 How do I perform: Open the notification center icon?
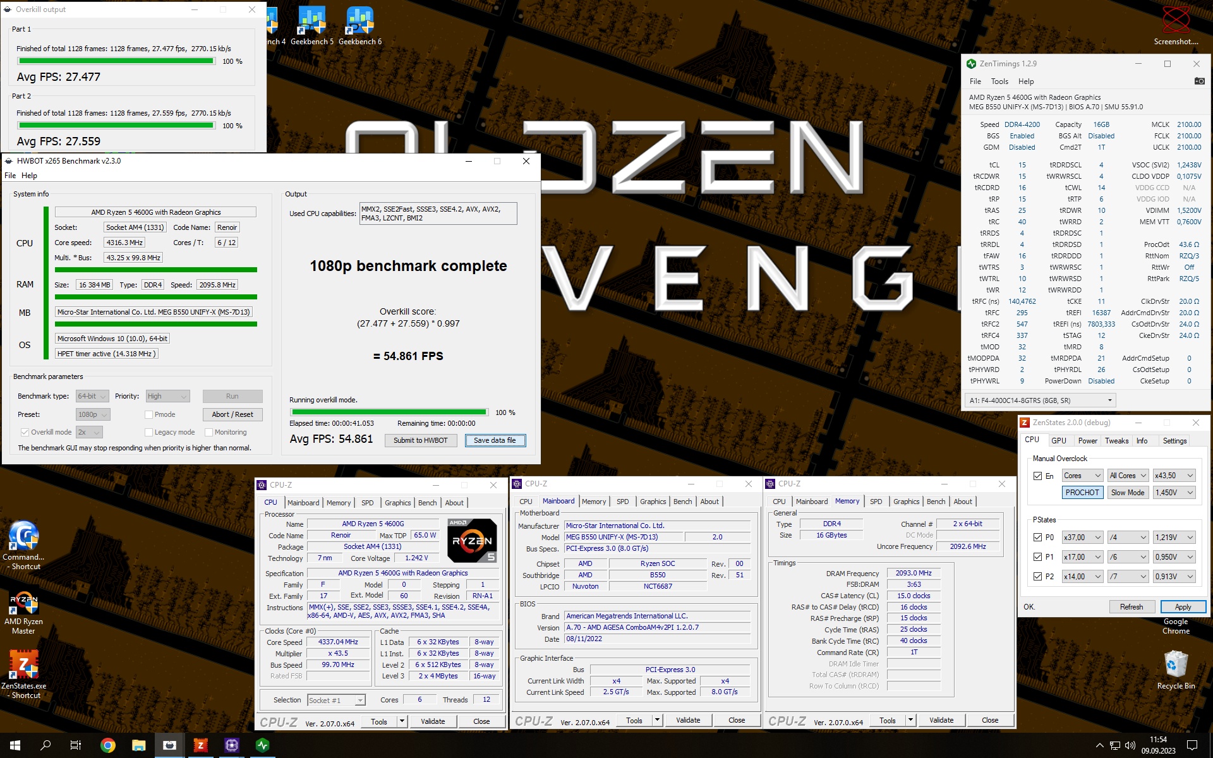(x=1192, y=745)
